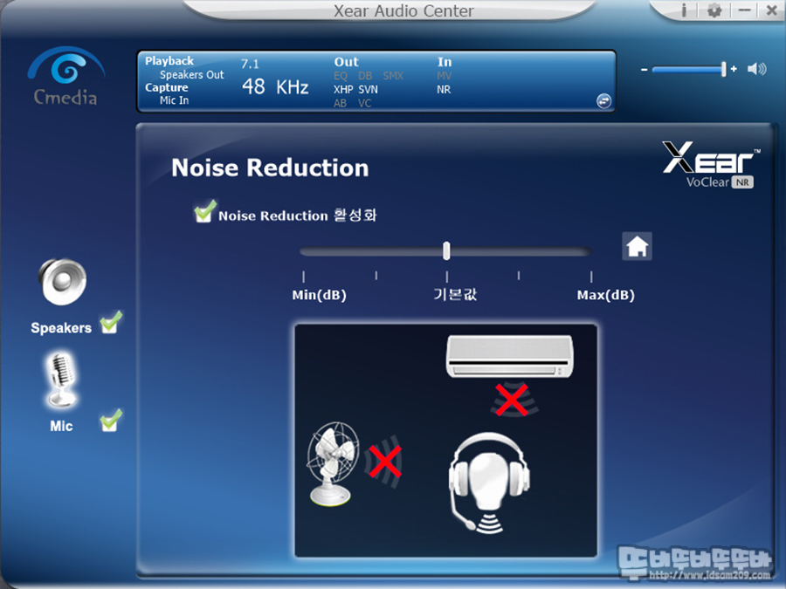Click the Xear VoClear NR logo
Screen dimensions: 786x589
coord(711,164)
